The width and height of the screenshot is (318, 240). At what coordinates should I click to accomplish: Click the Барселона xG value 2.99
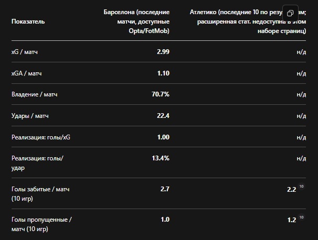click(163, 52)
